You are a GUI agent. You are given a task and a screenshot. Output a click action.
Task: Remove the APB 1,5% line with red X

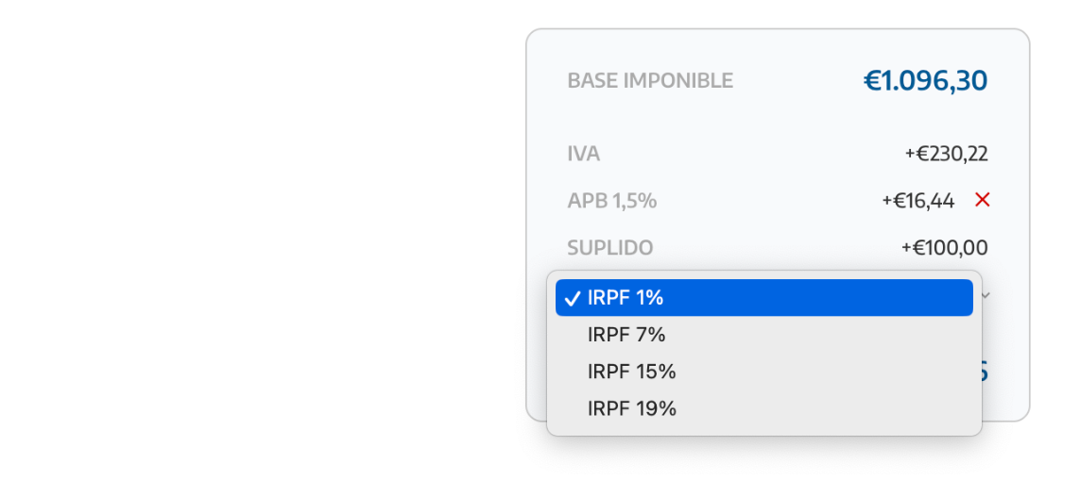click(x=983, y=200)
